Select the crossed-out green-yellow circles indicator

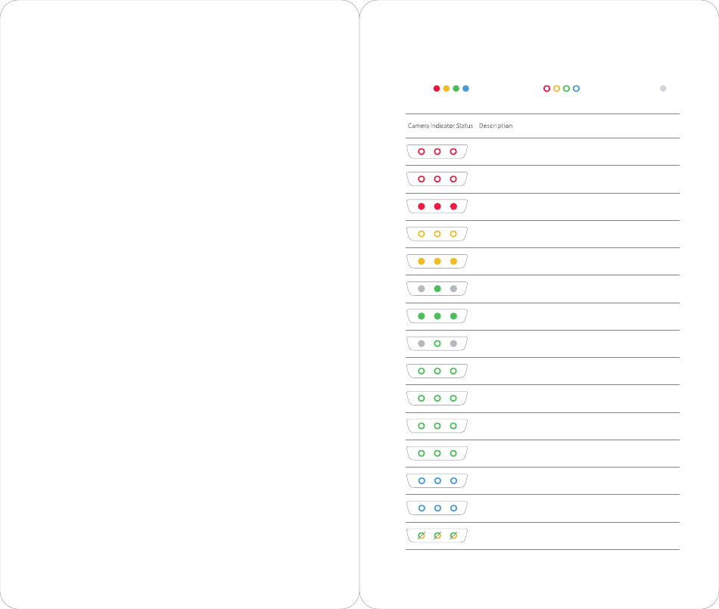tap(437, 536)
